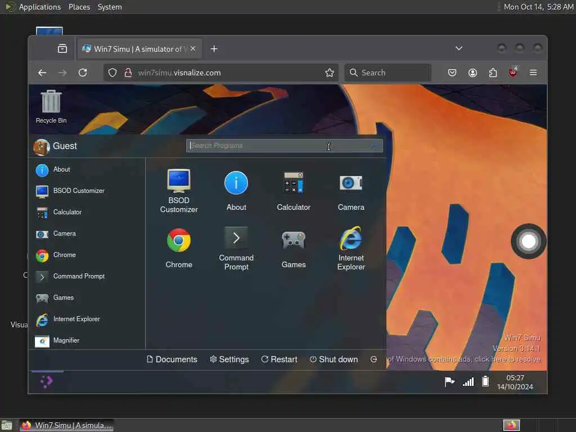Open Firefox hamburger application menu
Viewport: 576px width, 432px height.
pos(533,73)
